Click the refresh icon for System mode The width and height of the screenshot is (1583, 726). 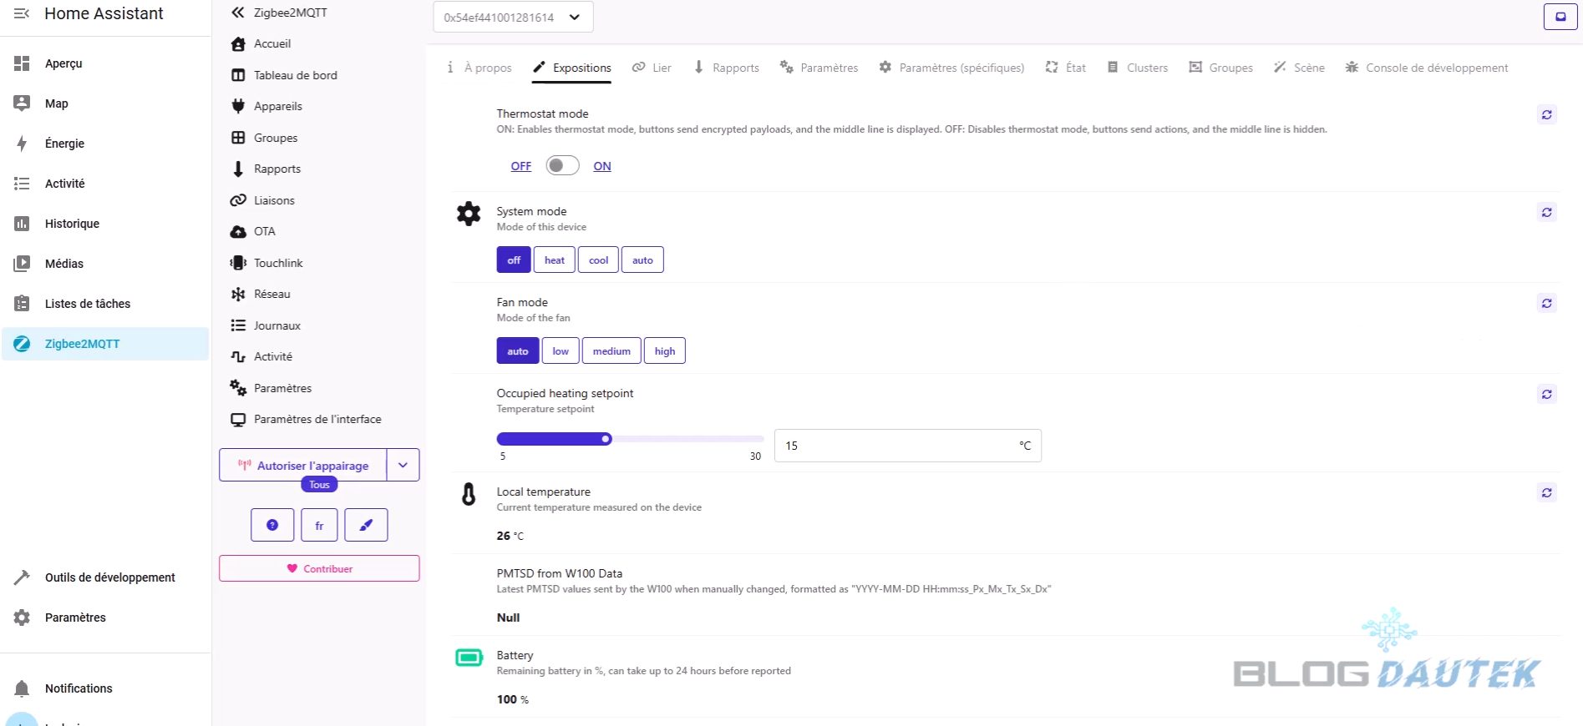tap(1546, 213)
